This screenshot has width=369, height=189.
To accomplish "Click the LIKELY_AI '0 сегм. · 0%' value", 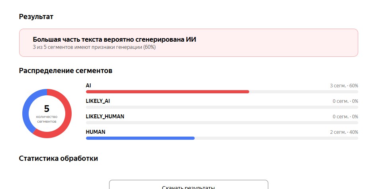I will pyautogui.click(x=346, y=101).
